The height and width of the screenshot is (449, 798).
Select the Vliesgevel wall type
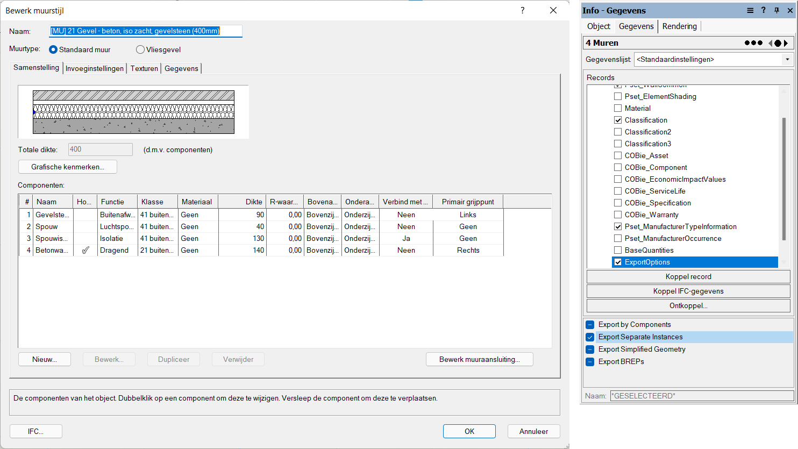[140, 49]
